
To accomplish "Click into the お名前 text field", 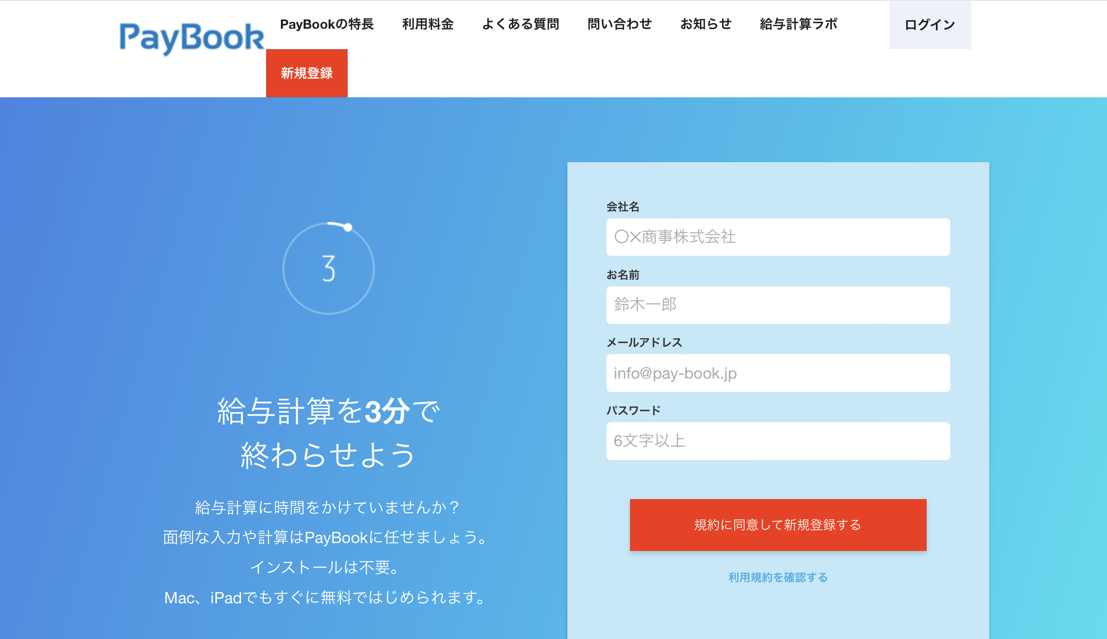I will [778, 305].
